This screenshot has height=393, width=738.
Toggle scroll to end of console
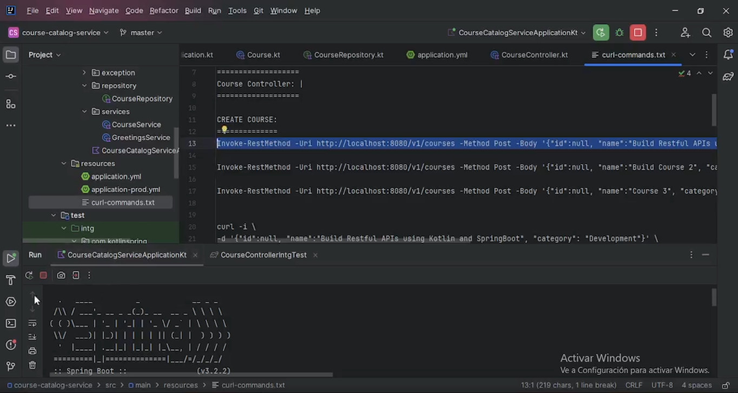point(32,337)
